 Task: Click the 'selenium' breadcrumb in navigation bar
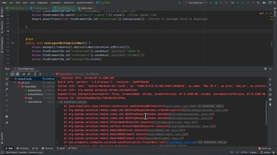click(x=68, y=3)
